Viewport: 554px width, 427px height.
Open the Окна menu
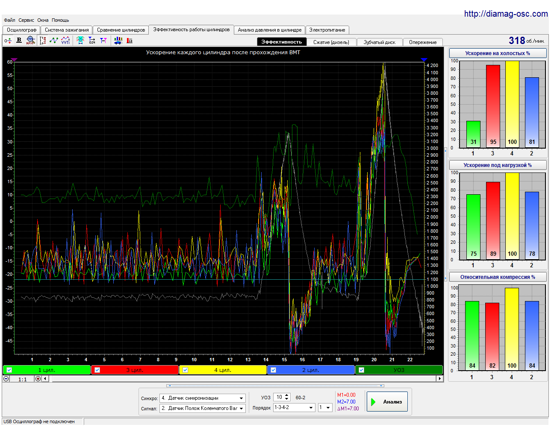43,20
